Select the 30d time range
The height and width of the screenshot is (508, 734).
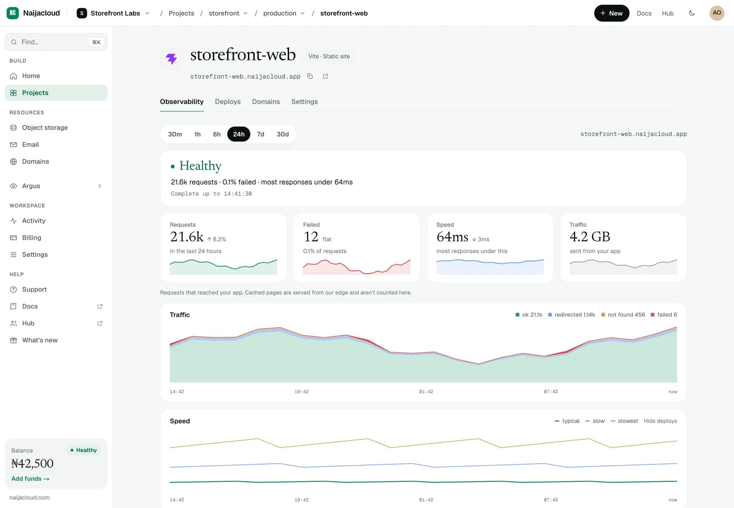[x=283, y=134]
